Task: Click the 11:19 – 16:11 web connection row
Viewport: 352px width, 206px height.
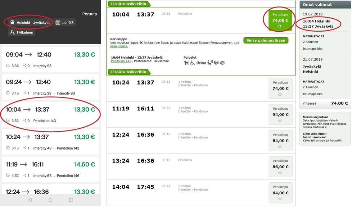Action: click(201, 115)
